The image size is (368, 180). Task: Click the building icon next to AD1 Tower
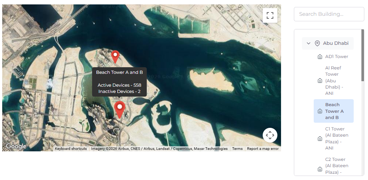320,57
